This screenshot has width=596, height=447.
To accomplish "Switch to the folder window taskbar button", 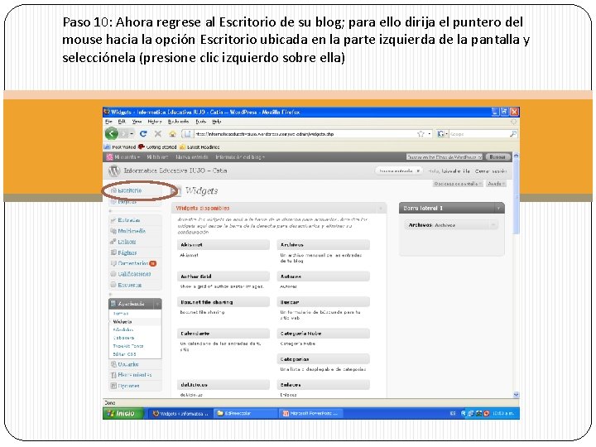I will 246,414.
